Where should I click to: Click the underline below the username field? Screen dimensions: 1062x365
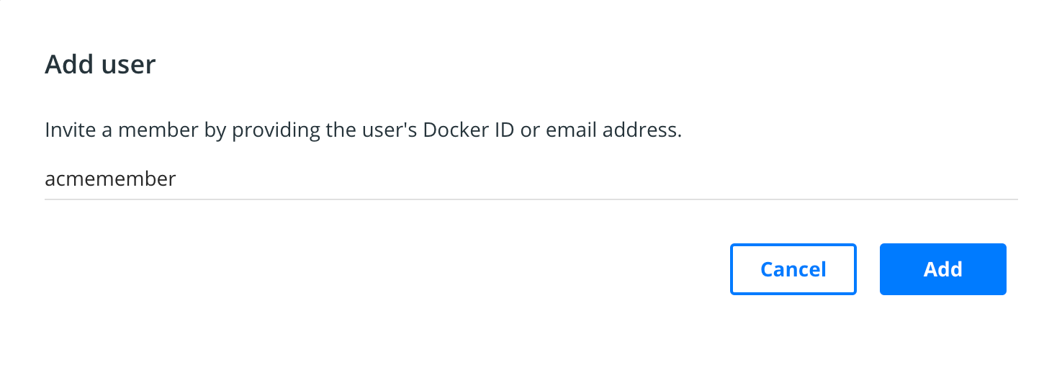(531, 199)
